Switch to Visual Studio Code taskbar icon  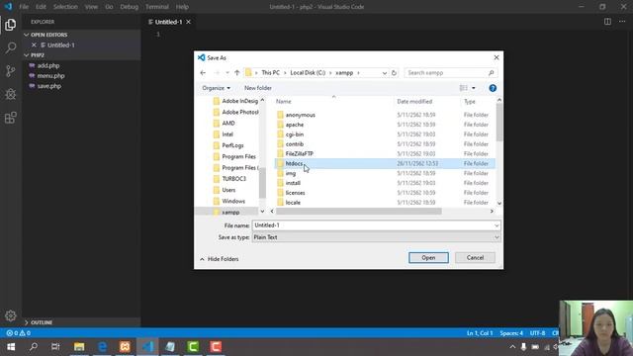(x=147, y=347)
